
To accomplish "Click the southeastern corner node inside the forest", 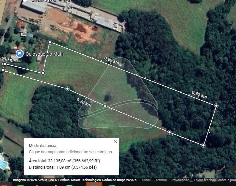I will tap(203, 145).
